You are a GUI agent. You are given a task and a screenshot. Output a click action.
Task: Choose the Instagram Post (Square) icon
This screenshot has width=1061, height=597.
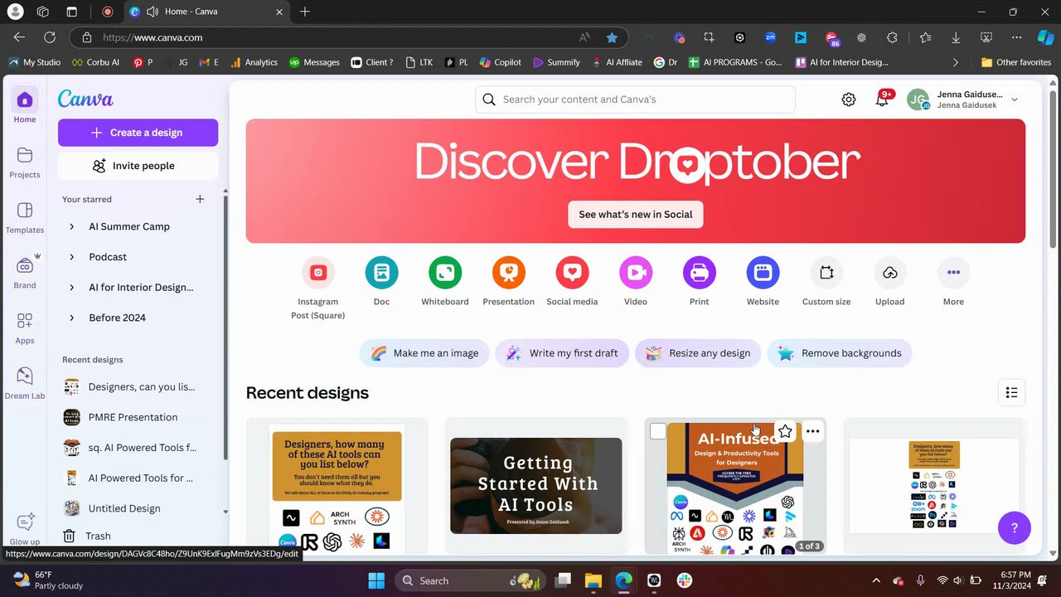point(318,273)
